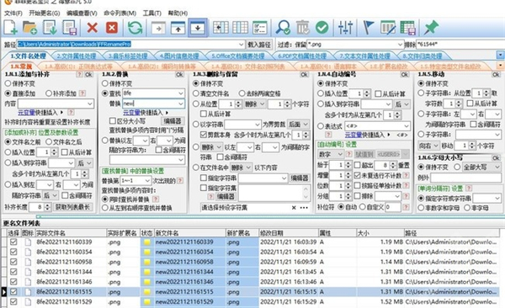Open the 1~1 occurrence dropdown

pyautogui.click(x=147, y=180)
